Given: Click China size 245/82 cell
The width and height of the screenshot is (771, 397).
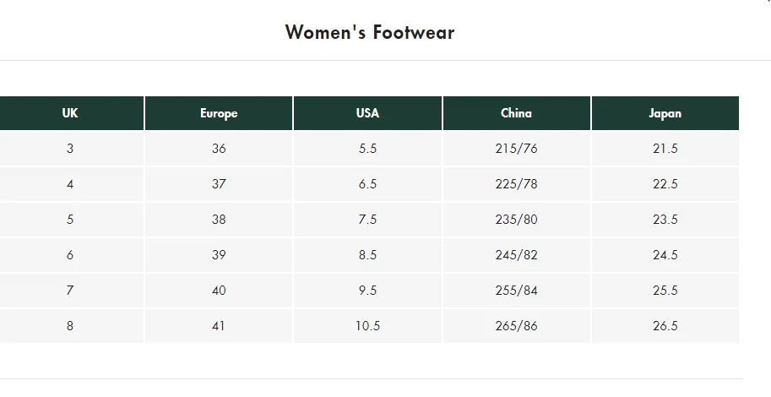Looking at the screenshot, I should 516,255.
